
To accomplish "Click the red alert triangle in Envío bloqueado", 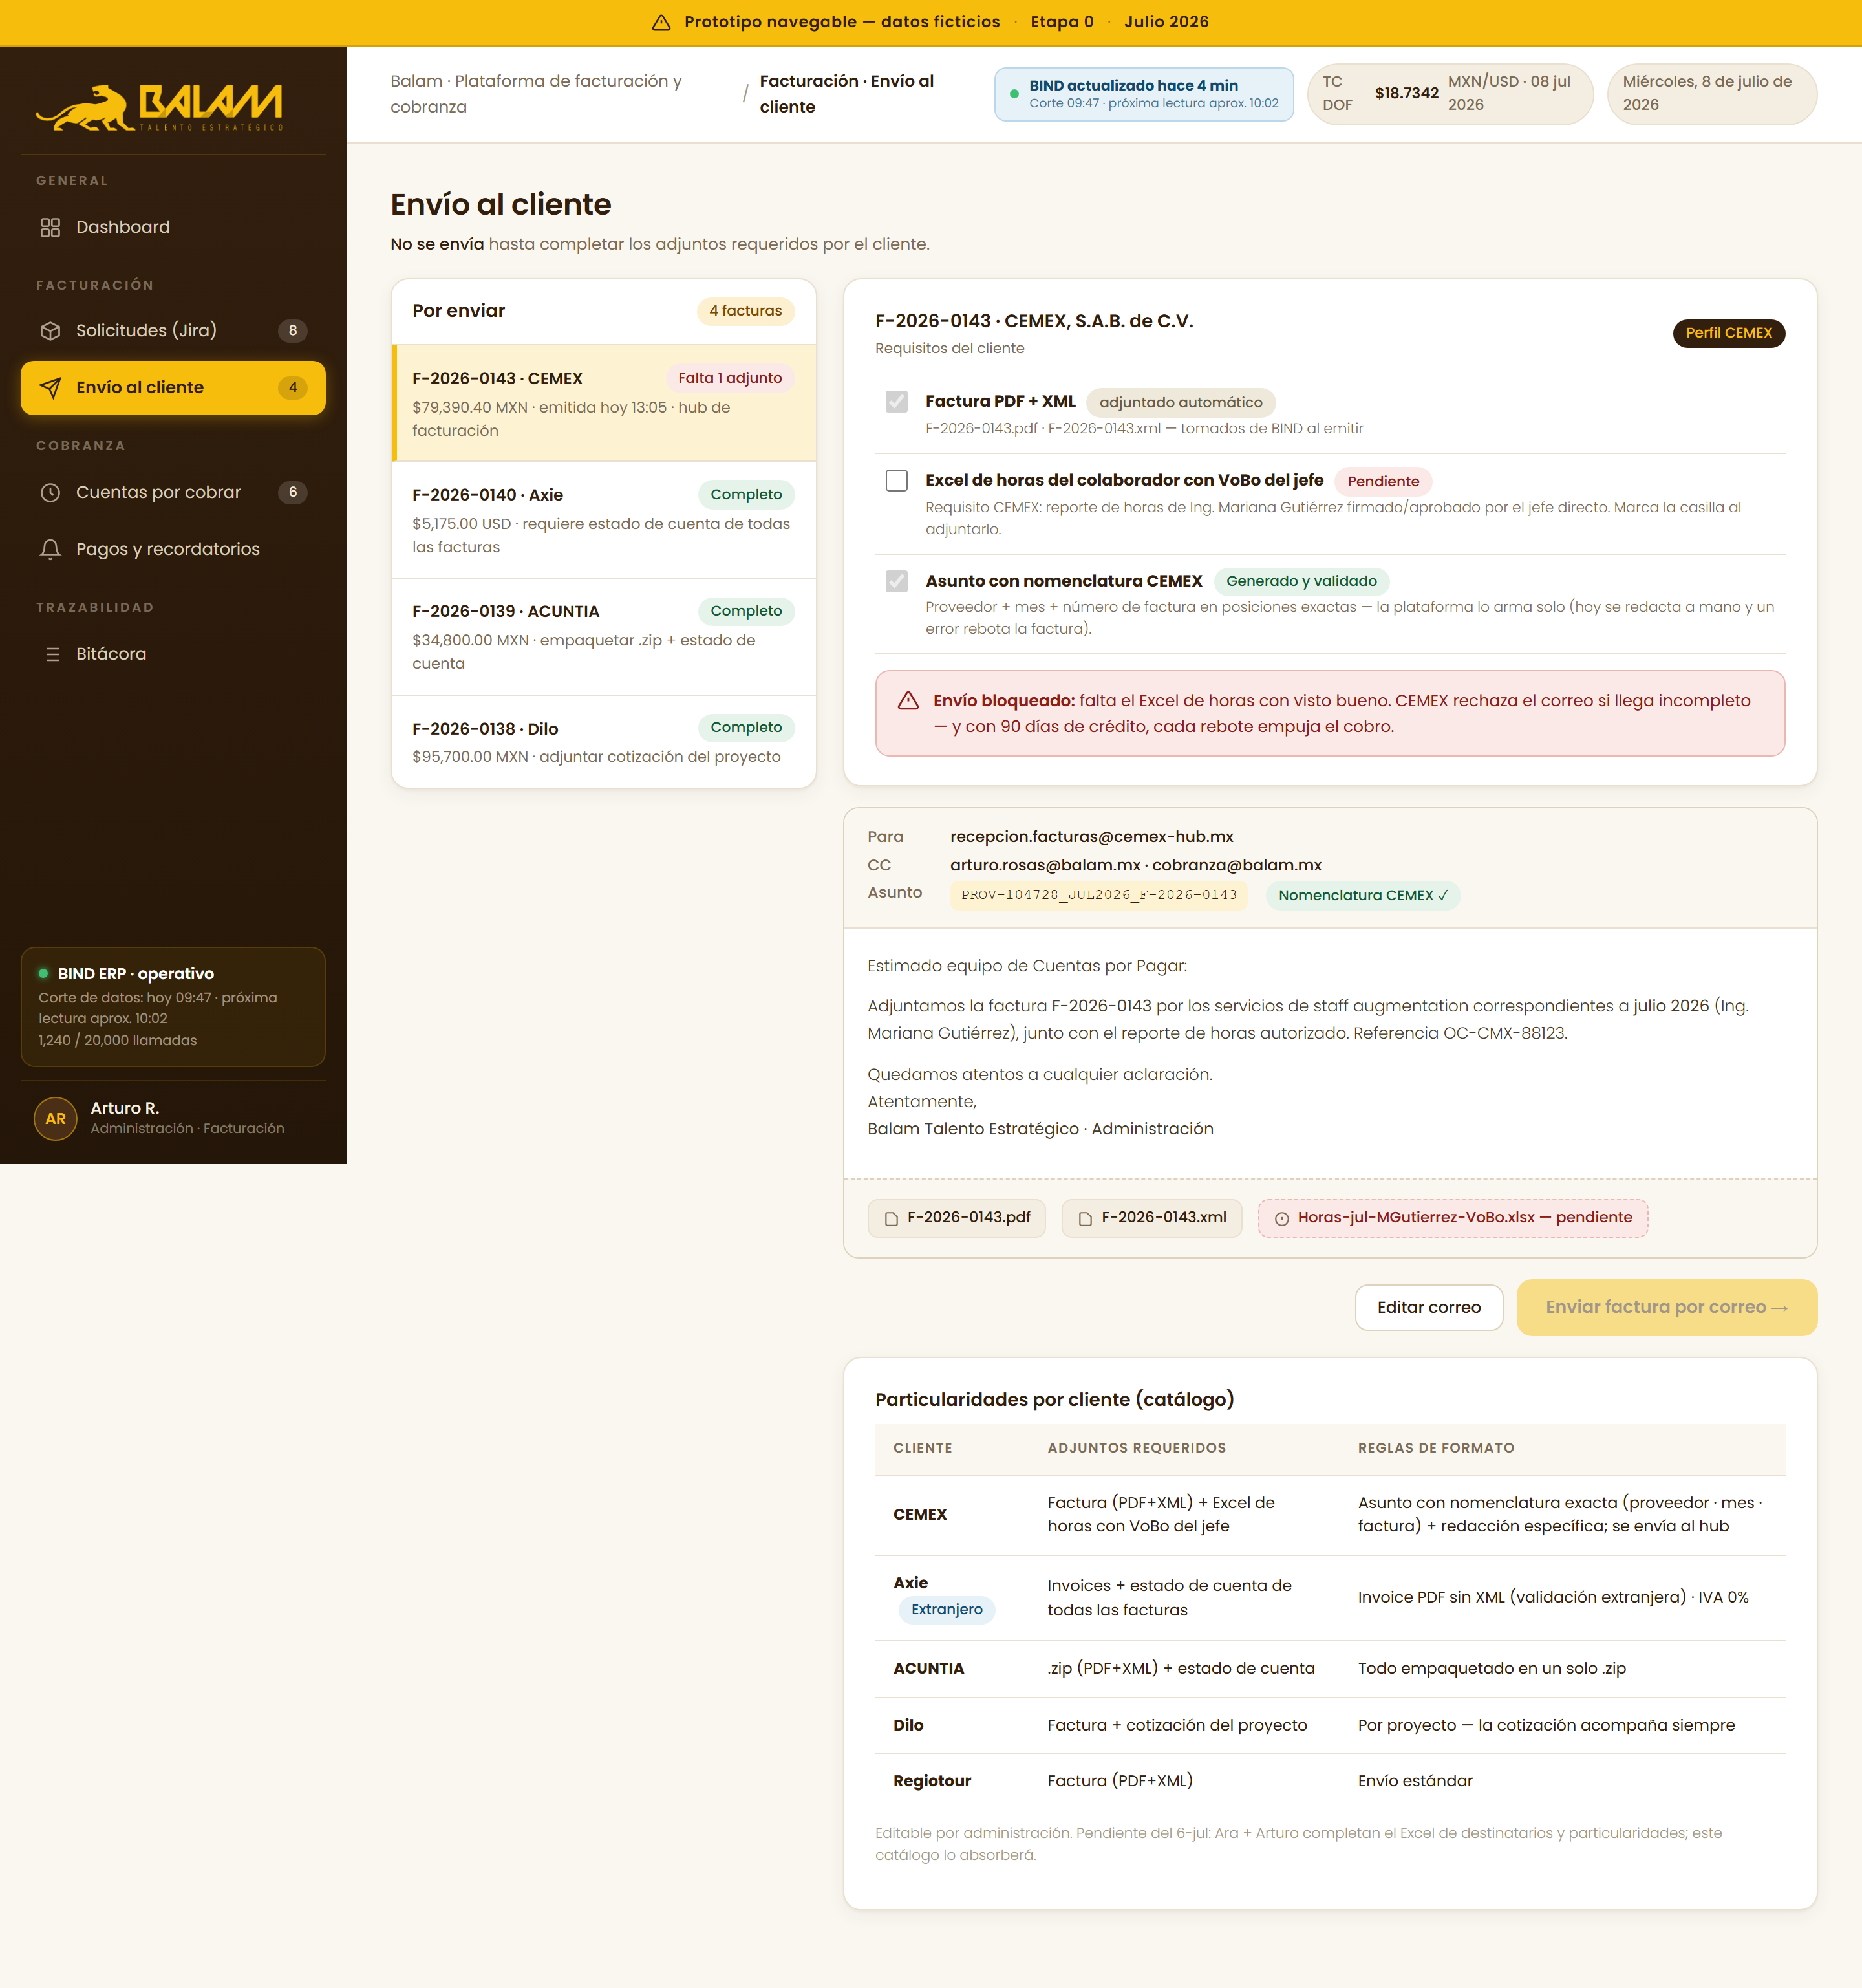I will [908, 701].
